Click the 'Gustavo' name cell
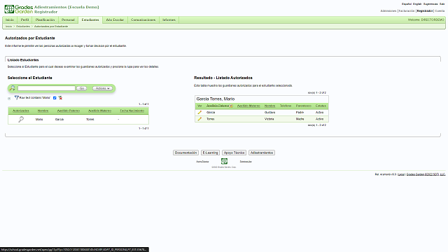 pos(269,113)
